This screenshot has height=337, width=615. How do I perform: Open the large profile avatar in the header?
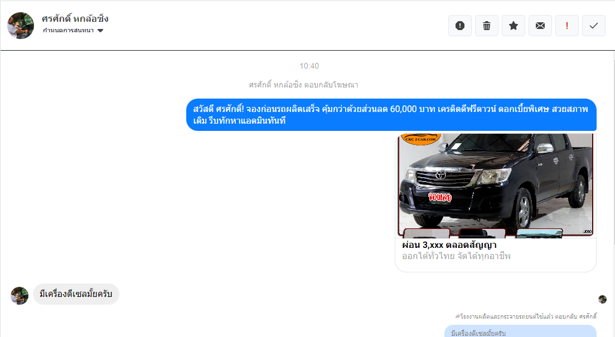tap(21, 26)
